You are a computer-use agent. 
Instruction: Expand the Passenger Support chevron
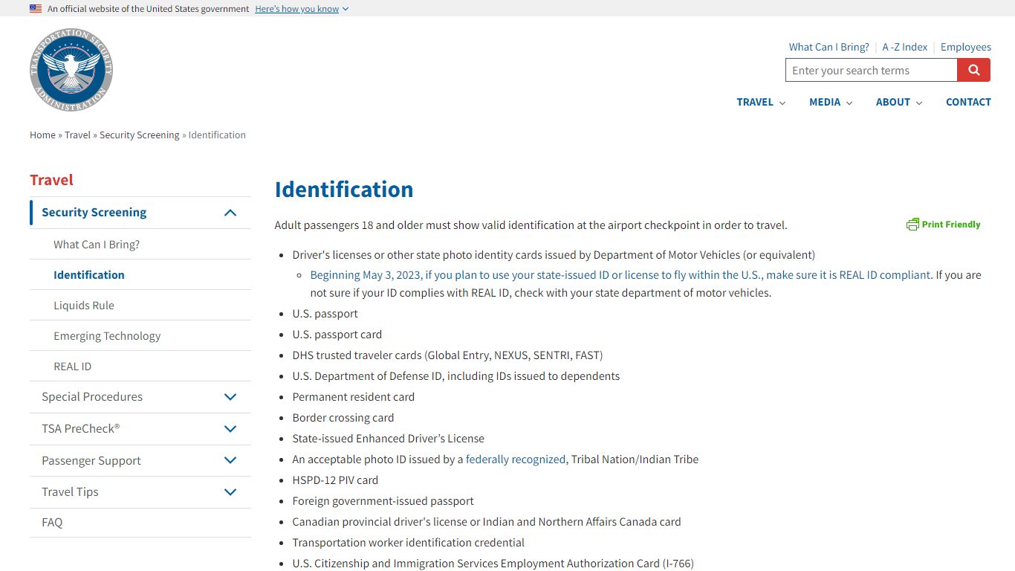click(x=230, y=461)
